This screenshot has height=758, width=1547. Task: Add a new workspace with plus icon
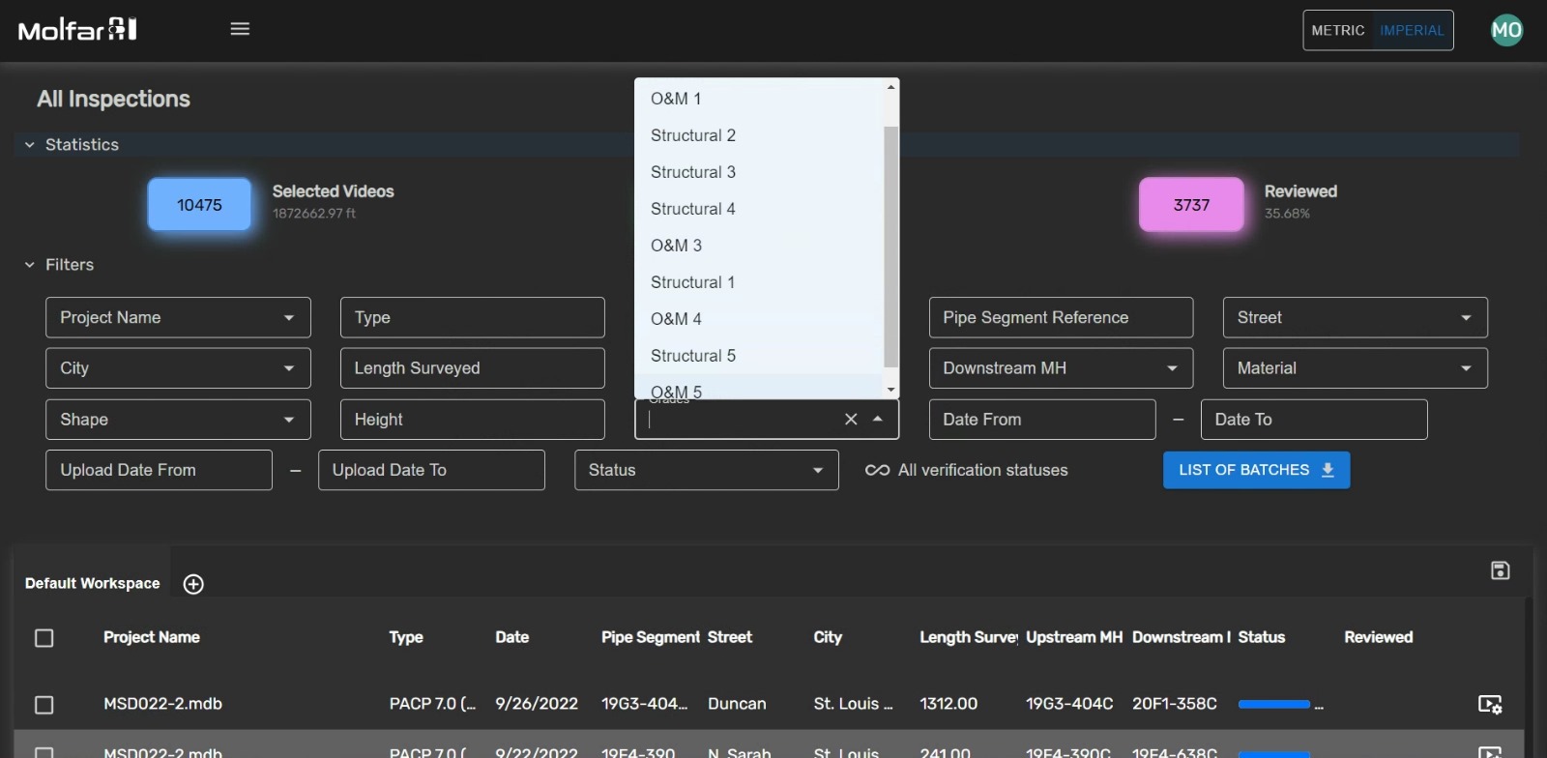tap(193, 584)
